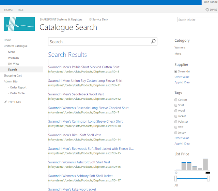Image resolution: width=218 pixels, height=191 pixels.
Task: Open Swanndri Women's Ashbury Soft Shell Jacket
Action: click(80, 176)
